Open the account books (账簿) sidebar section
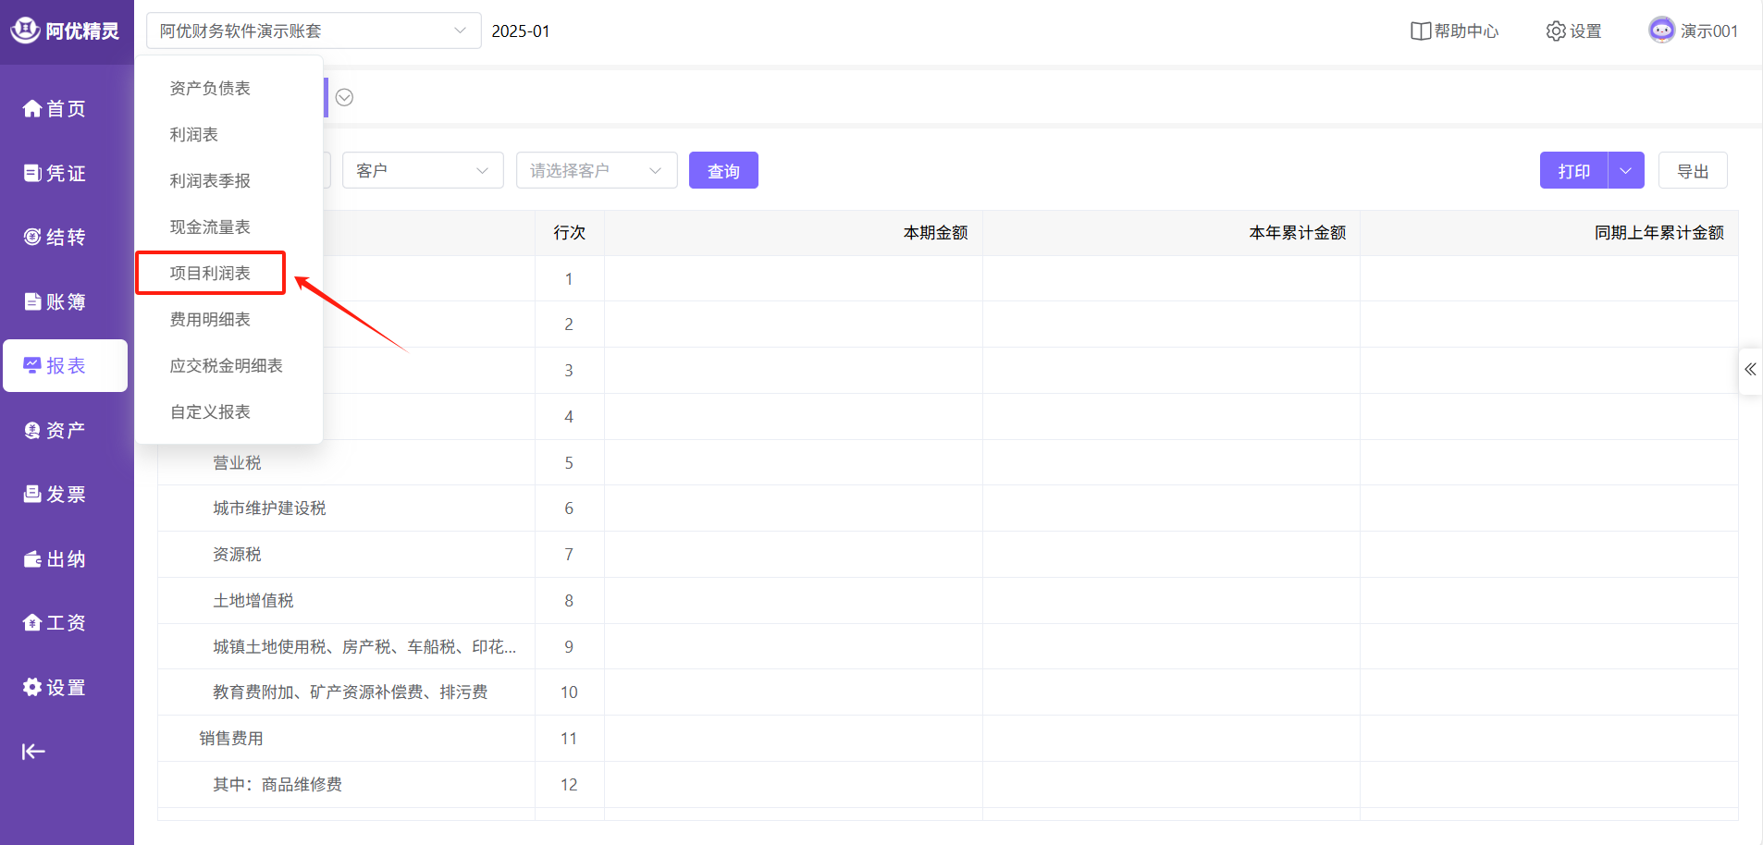 (x=55, y=301)
